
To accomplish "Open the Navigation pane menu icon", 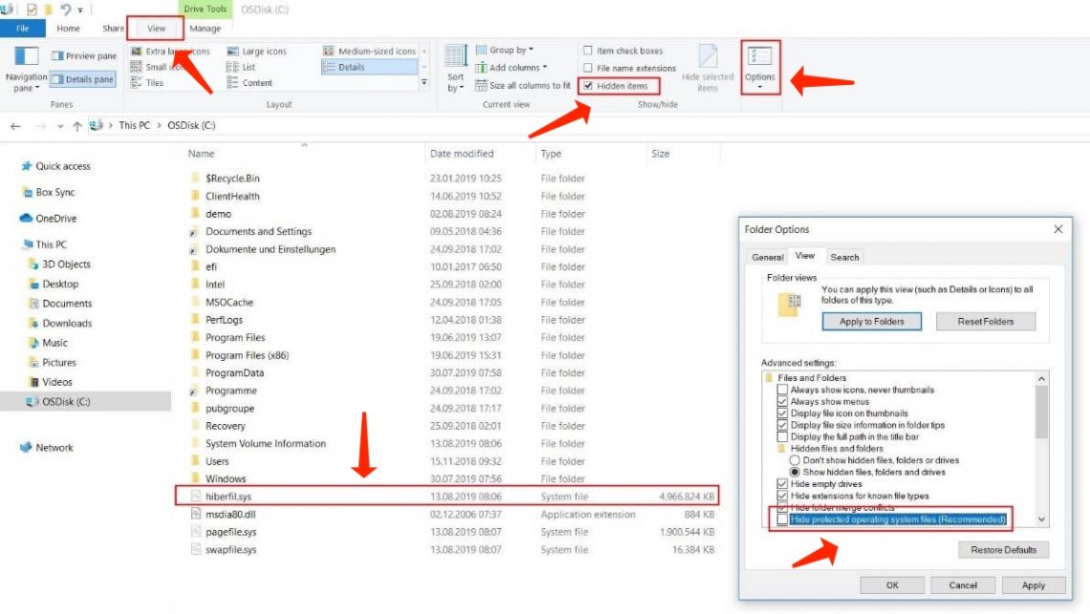I will 26,56.
